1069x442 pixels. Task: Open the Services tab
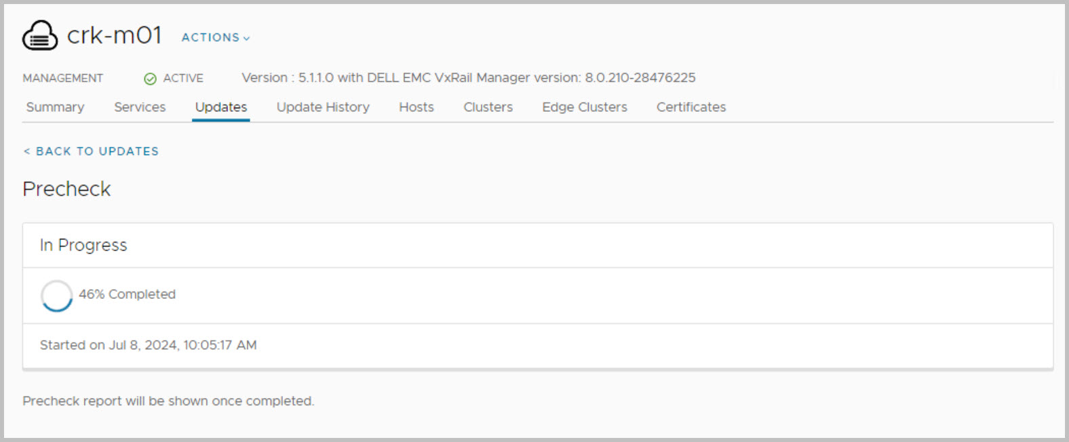[x=140, y=107]
